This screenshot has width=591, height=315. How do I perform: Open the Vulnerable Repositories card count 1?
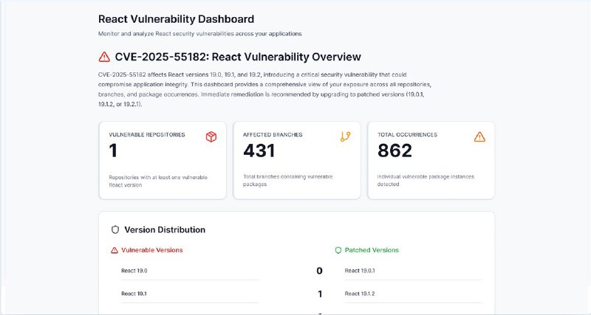(114, 151)
